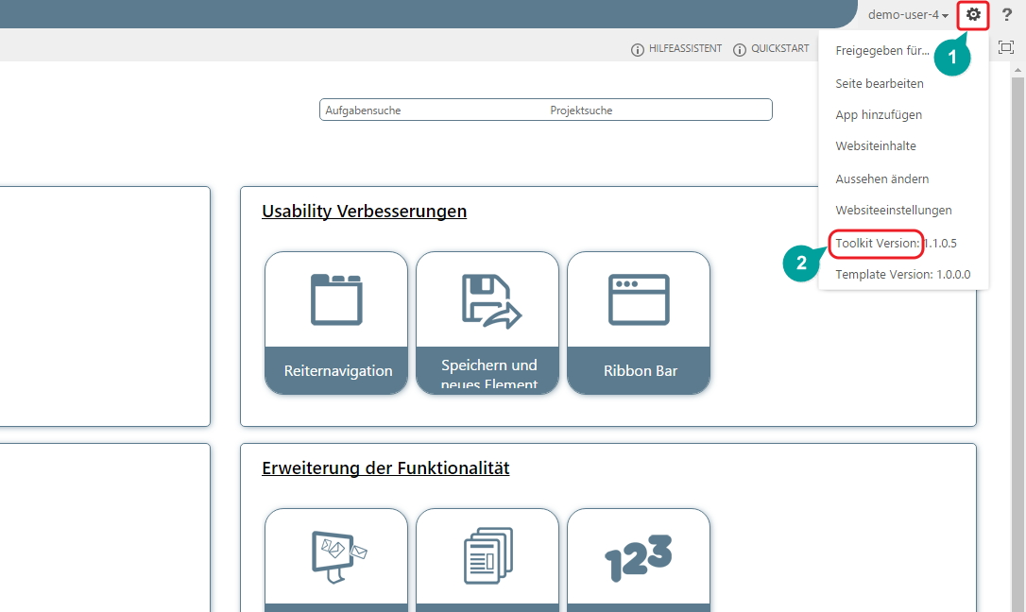Expand the demo-user-4 dropdown
The image size is (1026, 612).
[x=908, y=14]
